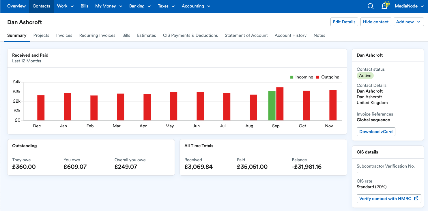Image resolution: width=428 pixels, height=211 pixels.
Task: Switch to the Invoices tab
Action: coord(64,35)
